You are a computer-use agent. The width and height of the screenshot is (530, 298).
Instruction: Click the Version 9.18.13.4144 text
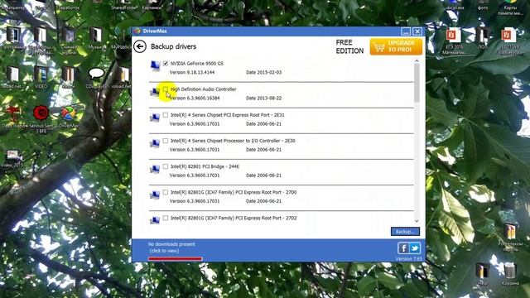(192, 72)
